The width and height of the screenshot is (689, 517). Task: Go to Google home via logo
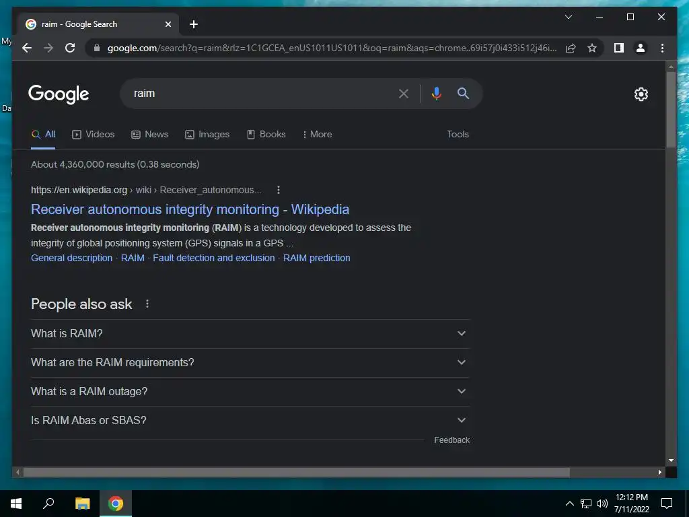point(59,94)
